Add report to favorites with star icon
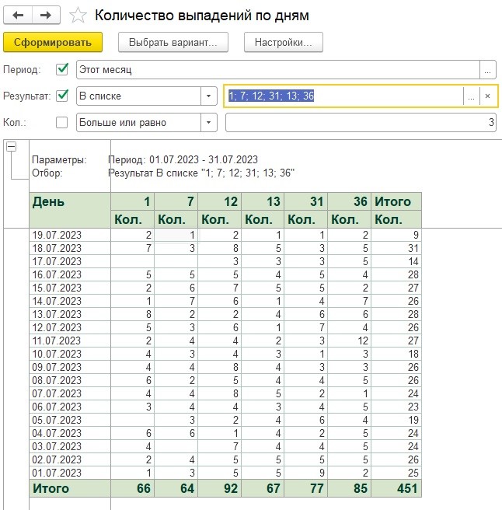Screen dimensions: 502x510 [78, 16]
